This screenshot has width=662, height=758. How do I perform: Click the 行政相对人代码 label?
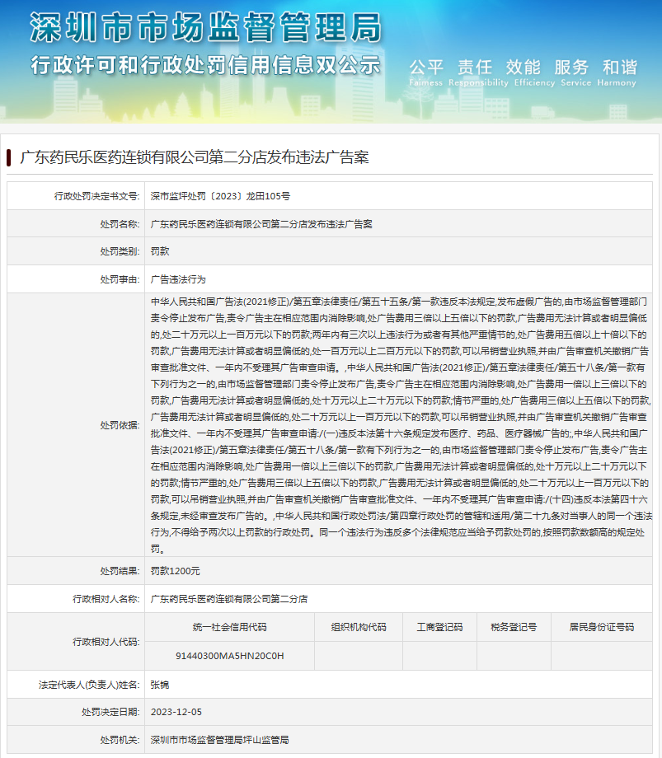(106, 642)
